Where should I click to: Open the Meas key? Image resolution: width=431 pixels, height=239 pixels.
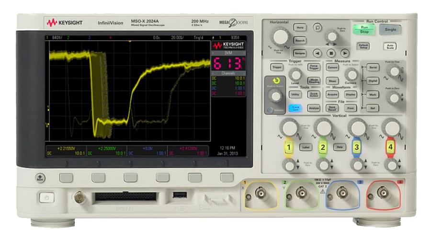332,81
